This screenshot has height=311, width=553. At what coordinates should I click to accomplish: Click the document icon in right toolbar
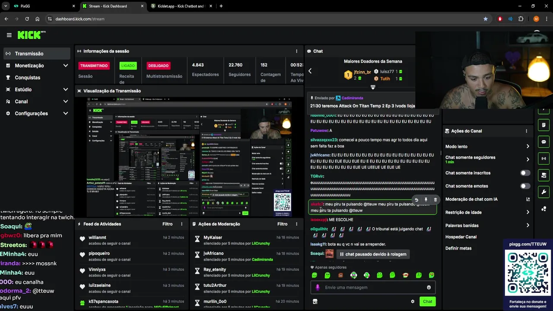coord(543,125)
